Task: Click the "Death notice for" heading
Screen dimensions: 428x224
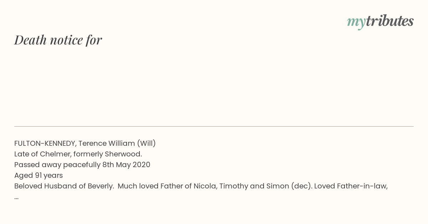Action: tap(58, 40)
